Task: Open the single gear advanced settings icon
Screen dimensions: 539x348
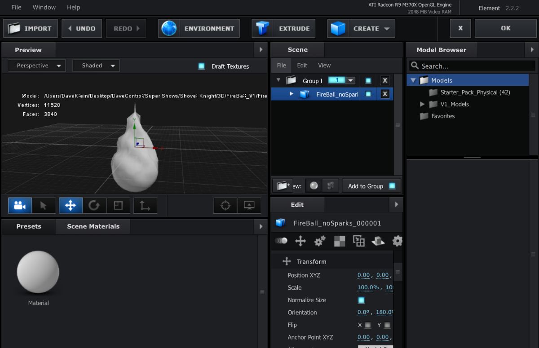Action: coord(397,241)
